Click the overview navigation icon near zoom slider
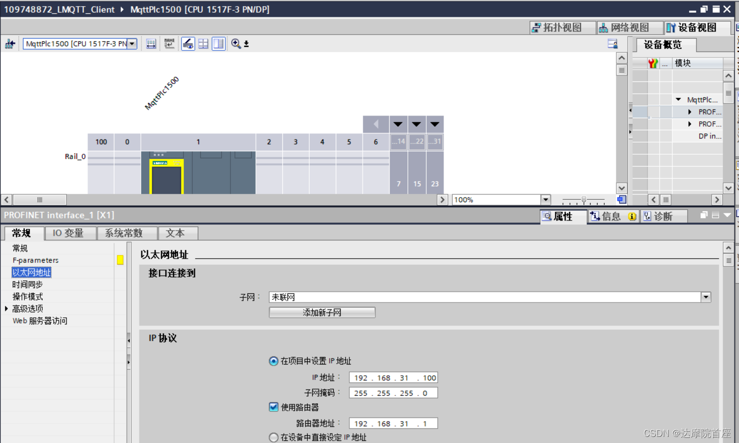Image resolution: width=739 pixels, height=443 pixels. [x=622, y=200]
